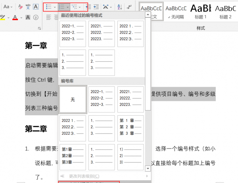Choose the library 1. 2. 3. format beside 第1章
Viewport: 238px width, 183px height.
[102, 157]
